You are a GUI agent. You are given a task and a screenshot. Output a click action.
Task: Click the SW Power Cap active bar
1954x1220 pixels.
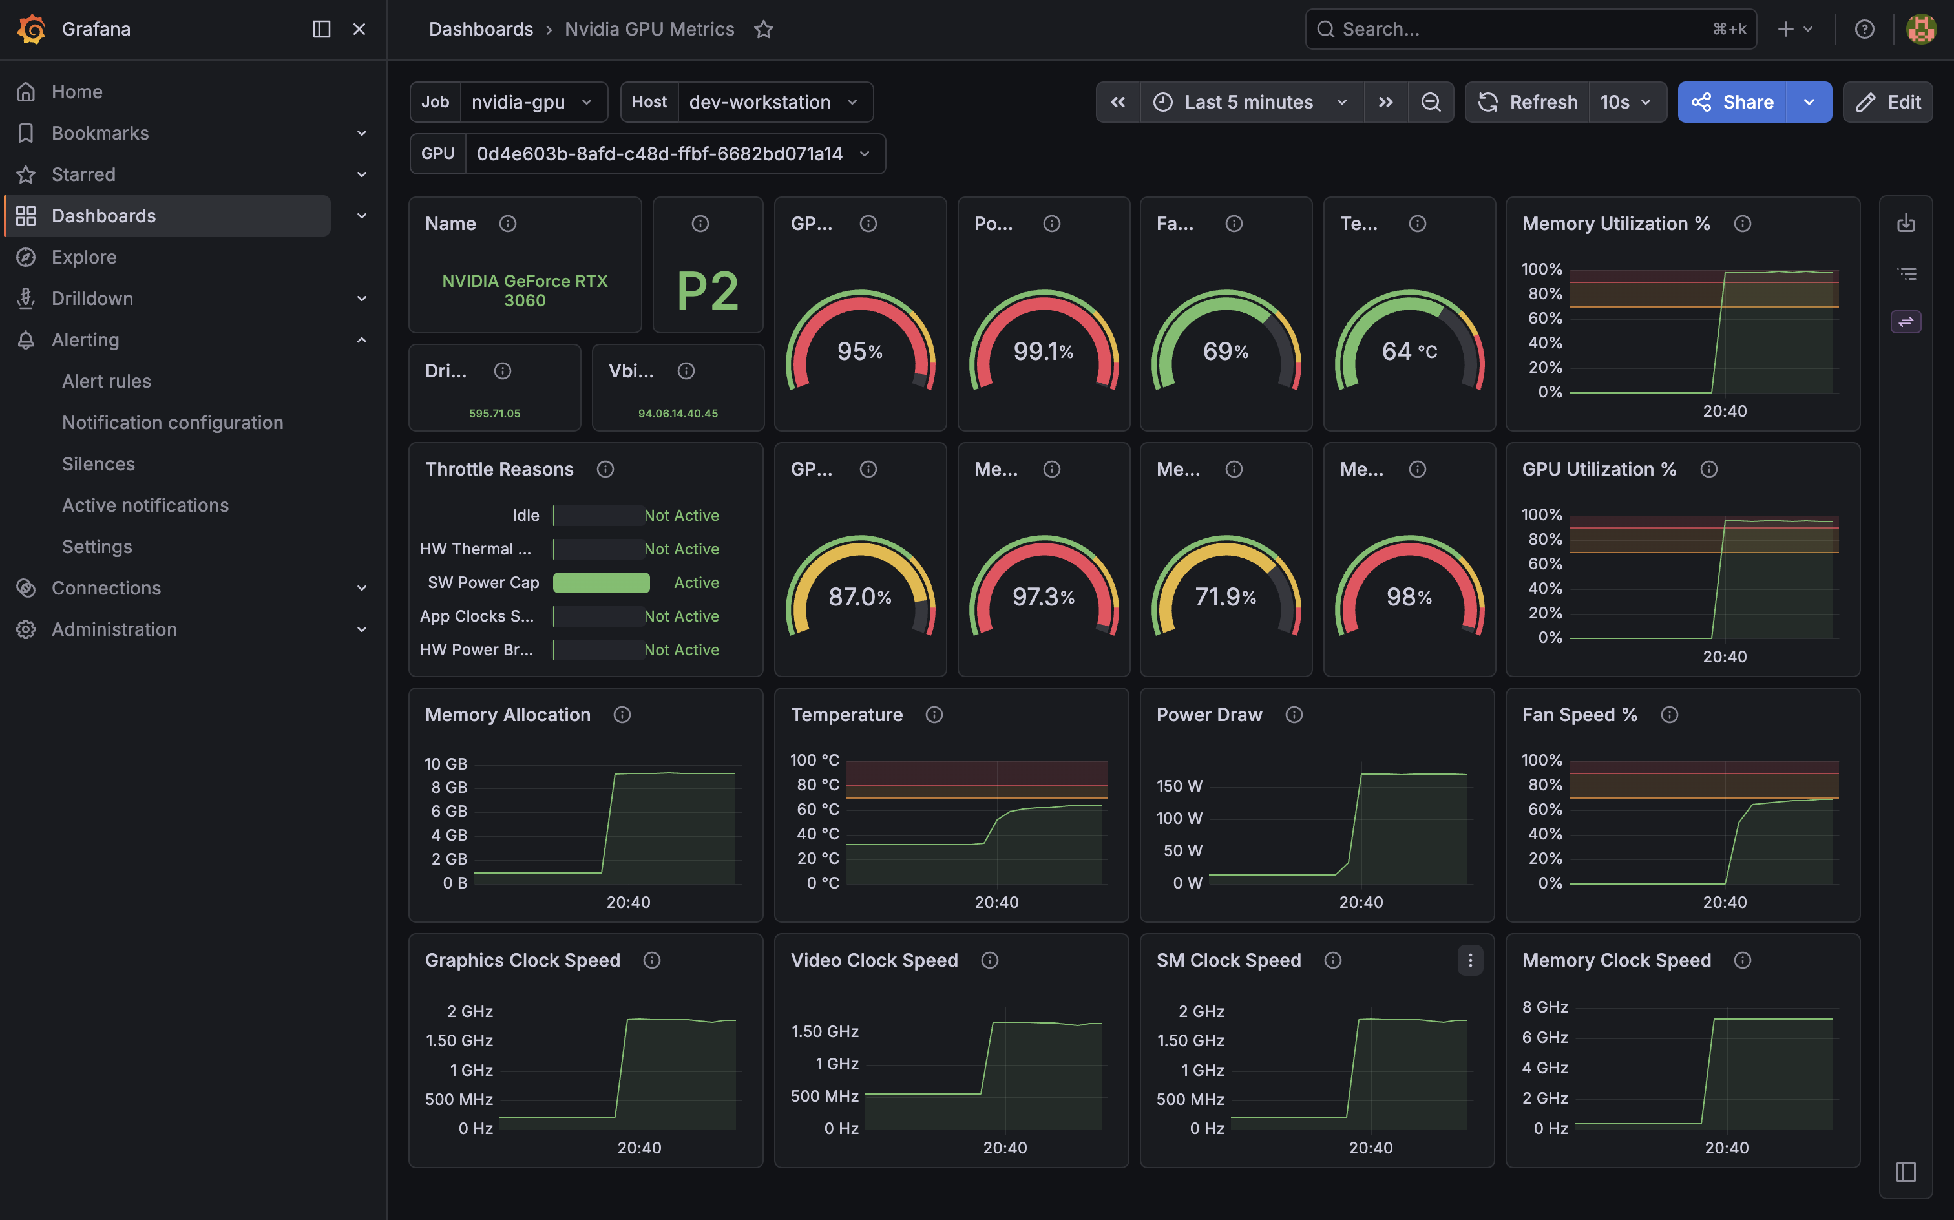[601, 583]
